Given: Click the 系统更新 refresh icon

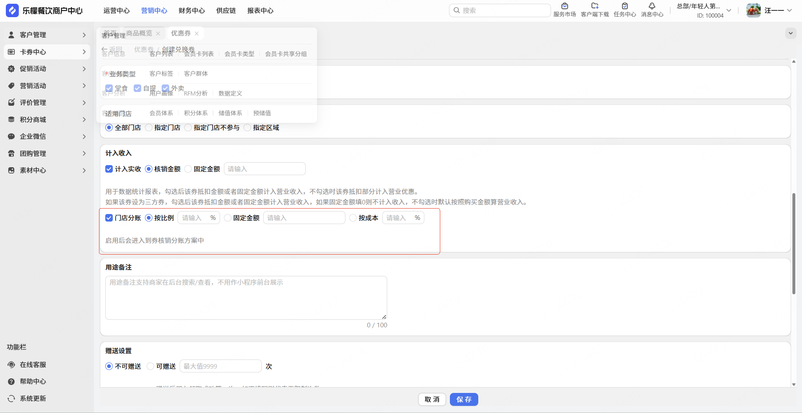Looking at the screenshot, I should (11, 398).
